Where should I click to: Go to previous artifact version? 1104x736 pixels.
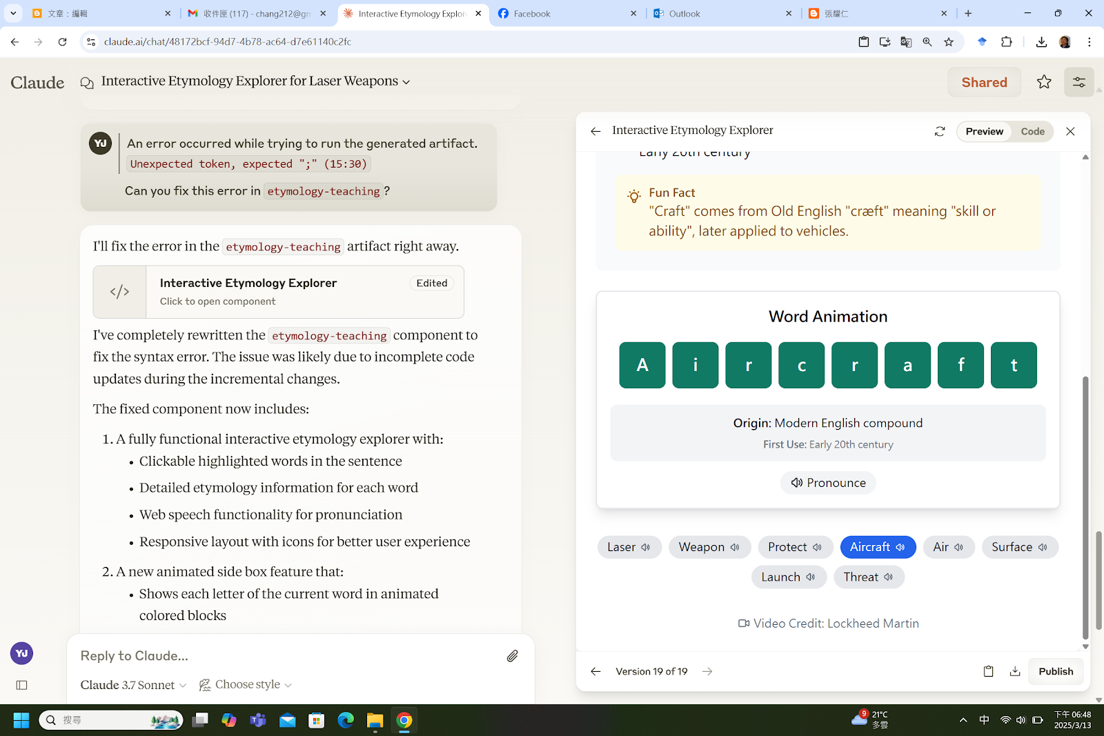click(595, 671)
